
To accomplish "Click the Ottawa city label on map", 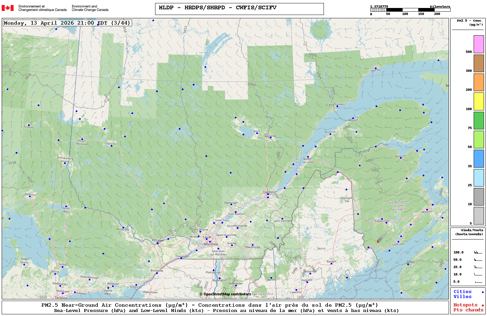I will [x=157, y=240].
